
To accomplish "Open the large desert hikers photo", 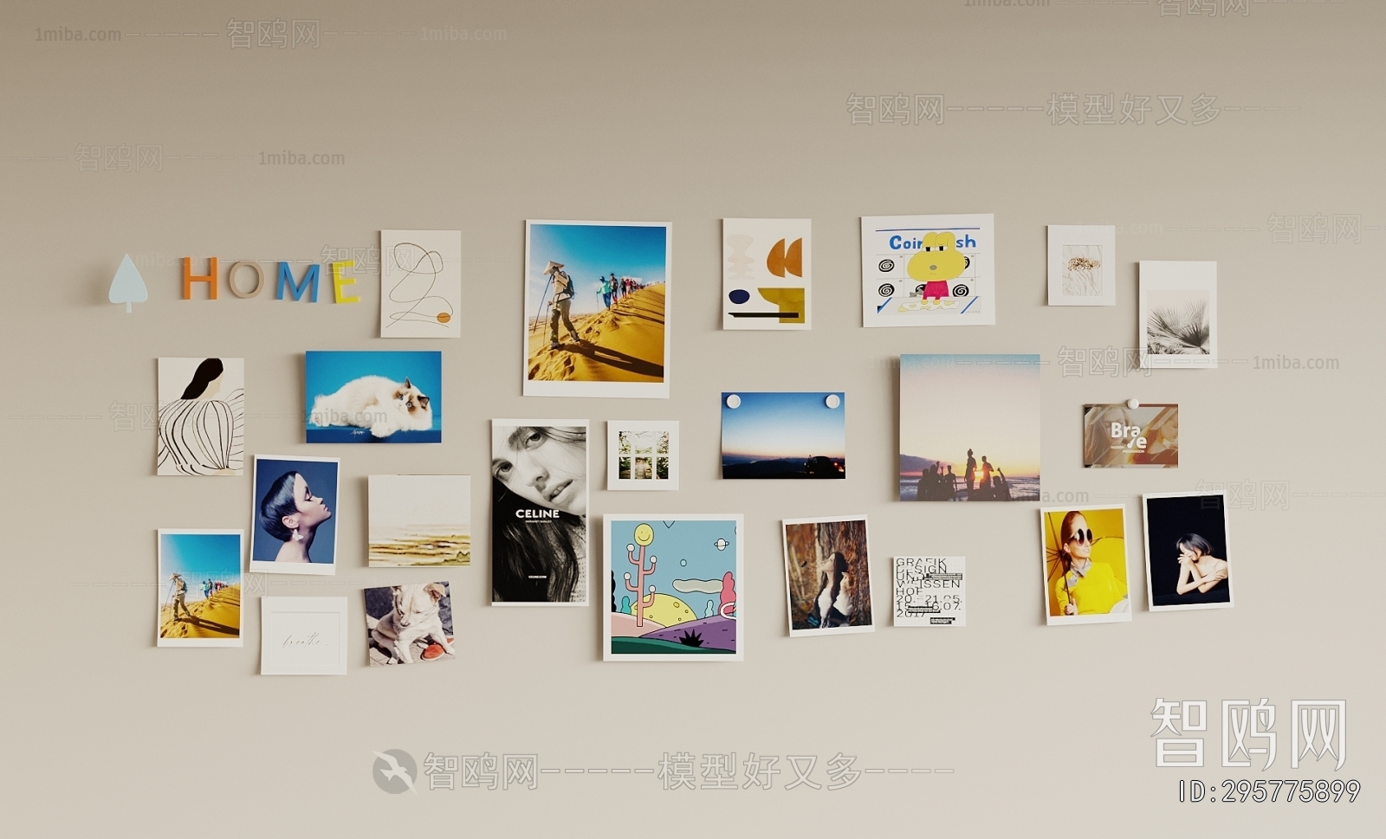I will point(597,308).
